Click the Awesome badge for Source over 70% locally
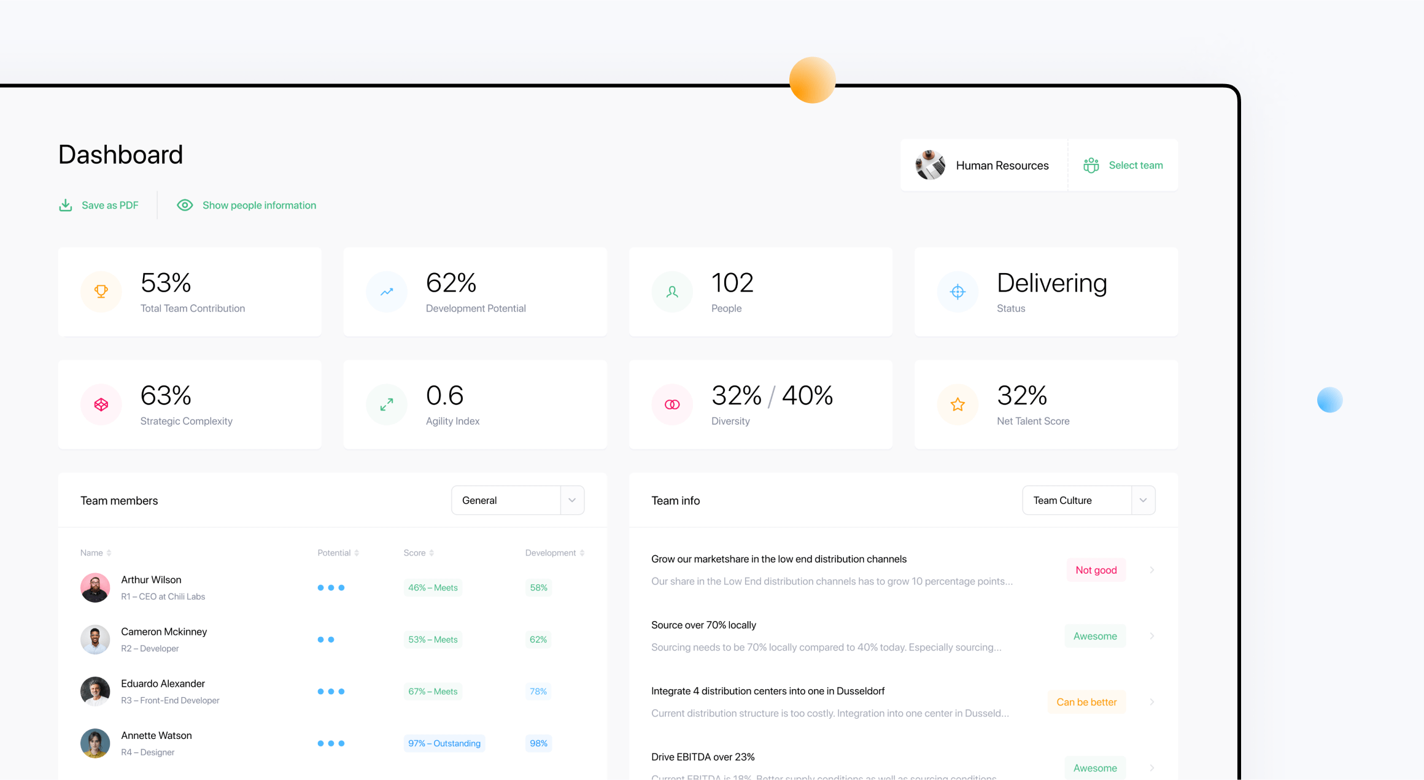Viewport: 1424px width, 780px height. pos(1095,636)
